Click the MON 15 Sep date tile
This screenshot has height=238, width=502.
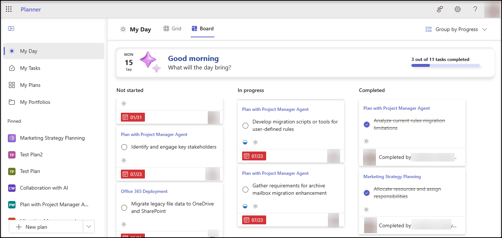point(129,62)
